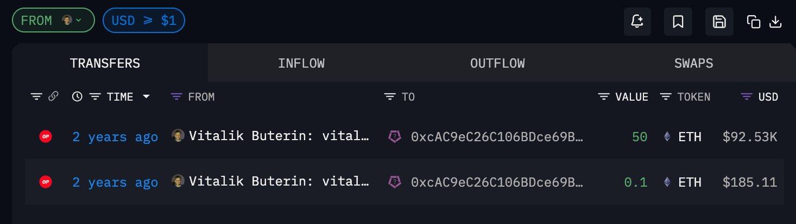This screenshot has height=224, width=796.
Task: Toggle the VALUE column filter
Action: click(x=604, y=97)
